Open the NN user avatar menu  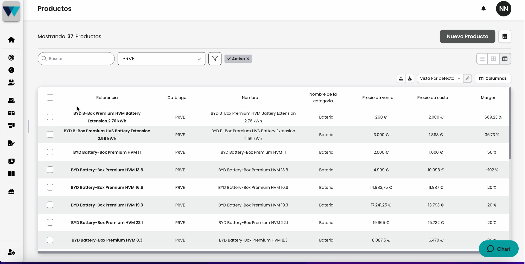[x=503, y=9]
